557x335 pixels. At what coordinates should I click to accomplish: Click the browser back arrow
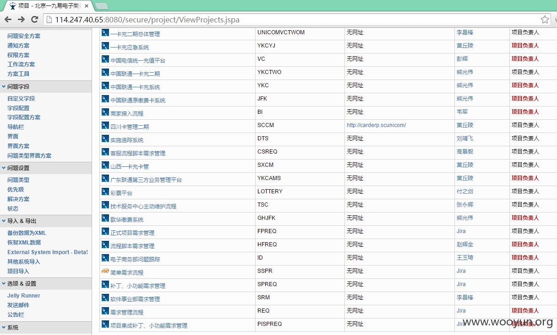coord(8,19)
